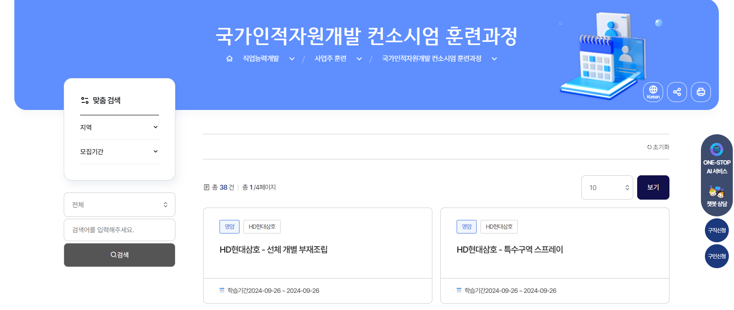This screenshot has width=734, height=310.
Task: Click the 구인신청 round button
Action: 717,256
